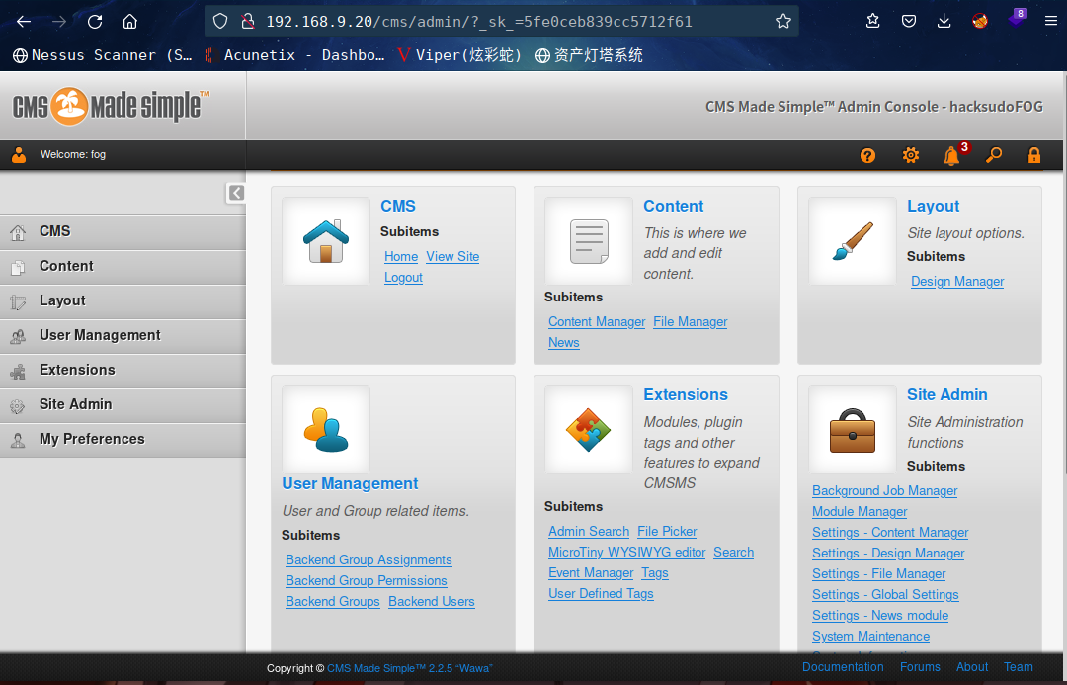Click the User Management card heading

click(350, 483)
